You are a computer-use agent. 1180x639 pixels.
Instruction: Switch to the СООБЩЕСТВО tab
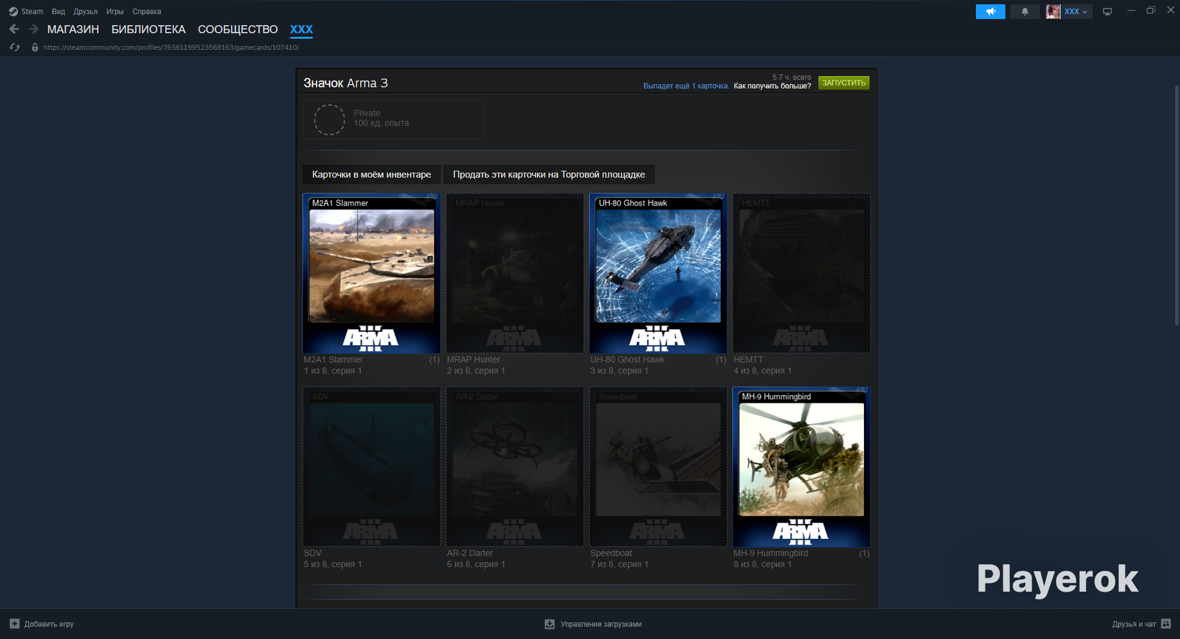(238, 29)
